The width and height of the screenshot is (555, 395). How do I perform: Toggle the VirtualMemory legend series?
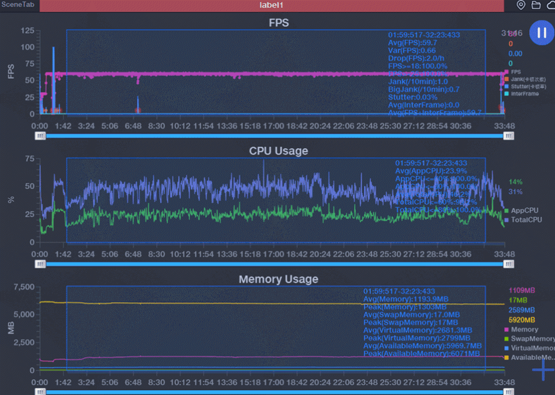coord(529,348)
